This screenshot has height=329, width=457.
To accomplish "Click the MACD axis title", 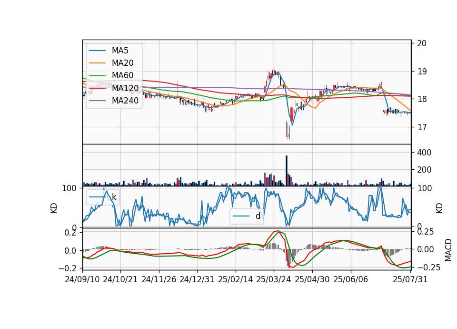I will click(448, 250).
